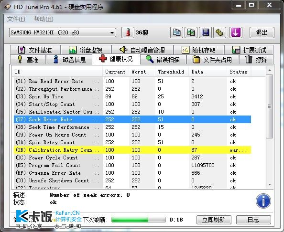Screen dimensions: 284x232
Task: Click the description text about seek errors
Action: pos(90,195)
